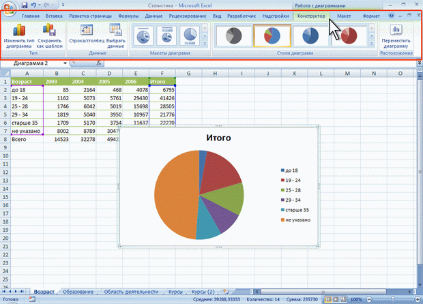The image size is (423, 304).
Task: Click the chart title Итого
Action: (x=218, y=138)
